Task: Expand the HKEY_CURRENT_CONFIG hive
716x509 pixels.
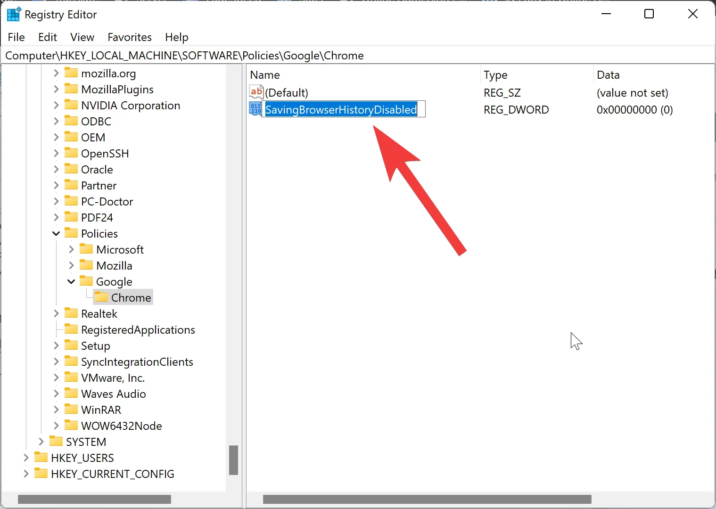Action: pos(26,474)
